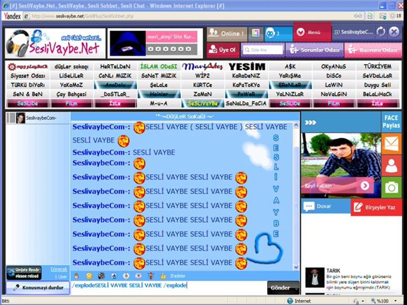Click the triple arrow expand icon
This screenshot has height=305, width=407.
[310, 122]
